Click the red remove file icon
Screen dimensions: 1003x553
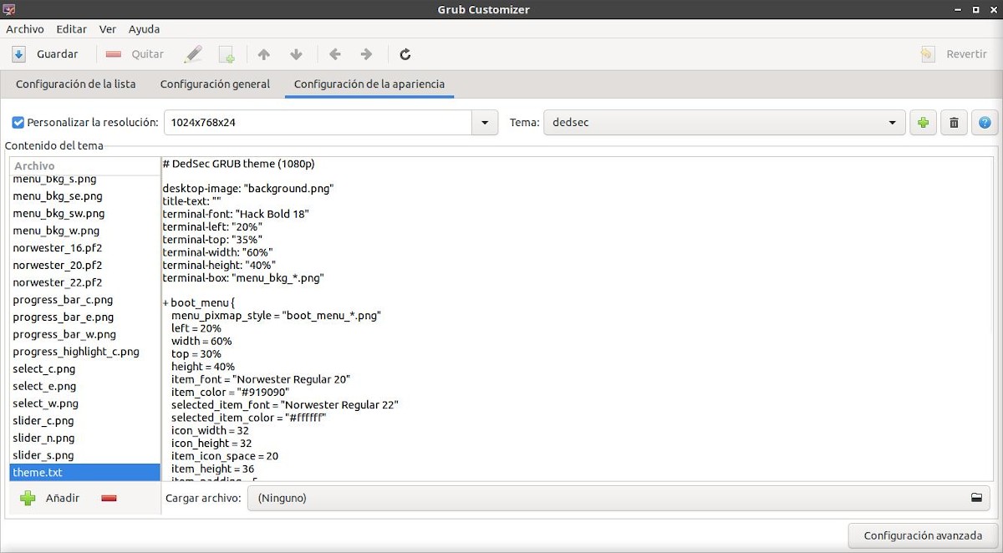click(109, 497)
